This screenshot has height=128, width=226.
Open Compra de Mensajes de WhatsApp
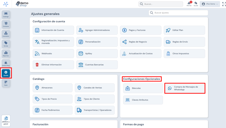coord(185,88)
